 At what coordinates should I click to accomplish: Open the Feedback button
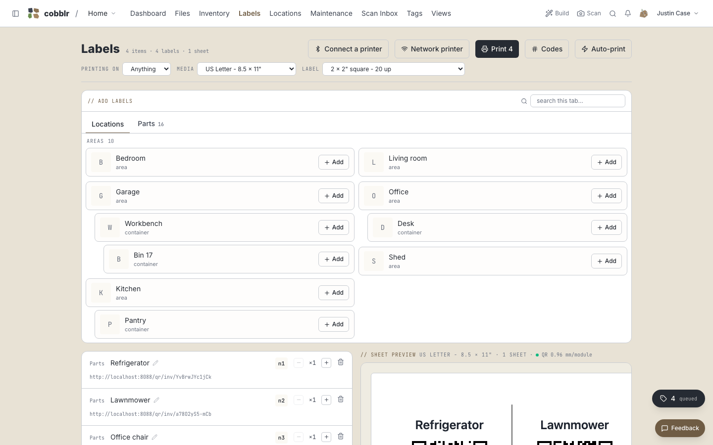click(x=680, y=428)
